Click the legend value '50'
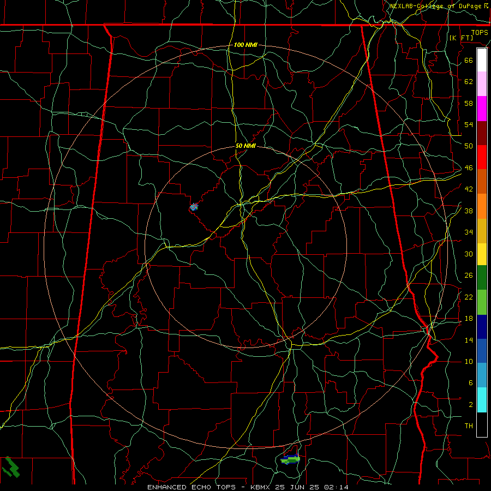 (x=469, y=146)
